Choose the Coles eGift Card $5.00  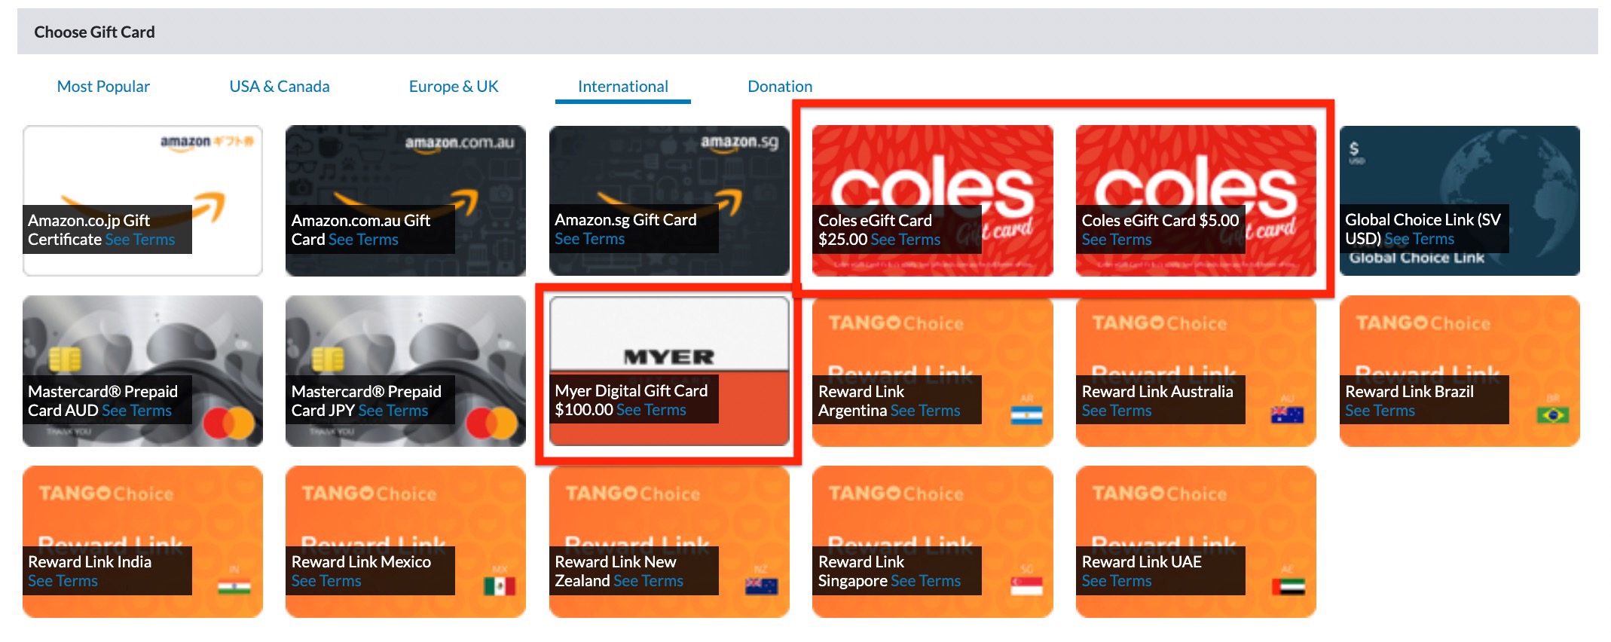[x=1196, y=200]
